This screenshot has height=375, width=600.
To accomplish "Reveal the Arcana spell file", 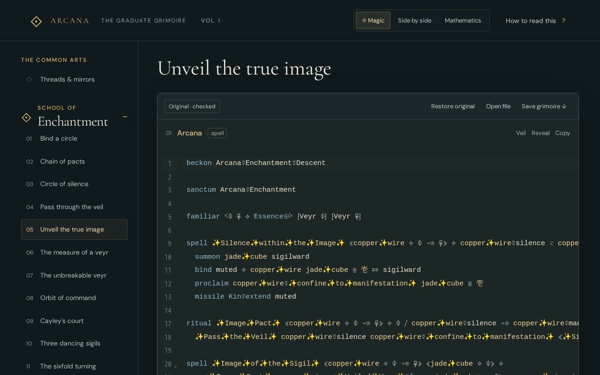I will click(540, 133).
